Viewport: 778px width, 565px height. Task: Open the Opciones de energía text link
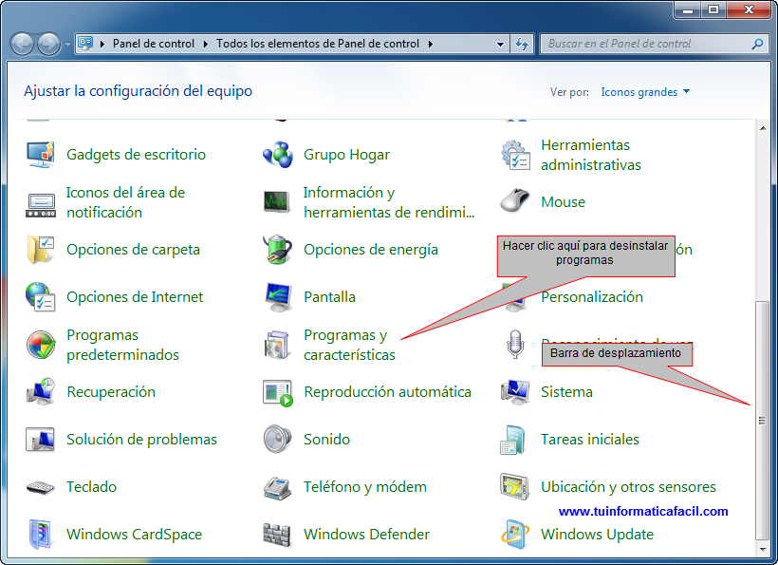click(x=371, y=249)
